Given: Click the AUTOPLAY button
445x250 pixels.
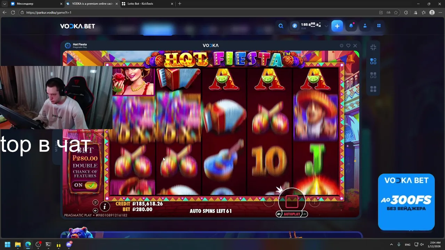Looking at the screenshot, I should [x=292, y=214].
